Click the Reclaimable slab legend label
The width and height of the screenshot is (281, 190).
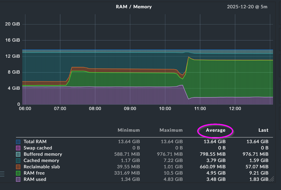coord(42,167)
